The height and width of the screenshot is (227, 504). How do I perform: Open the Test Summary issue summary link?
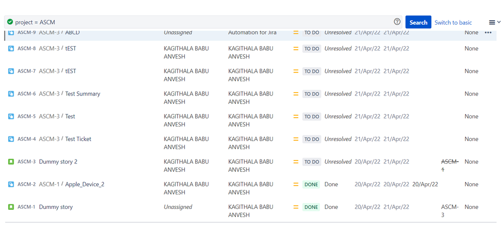point(83,94)
